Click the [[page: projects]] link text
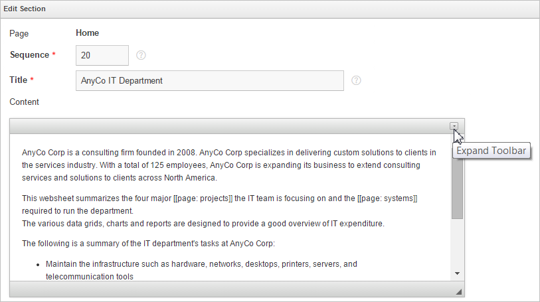This screenshot has width=540, height=302. coord(203,198)
